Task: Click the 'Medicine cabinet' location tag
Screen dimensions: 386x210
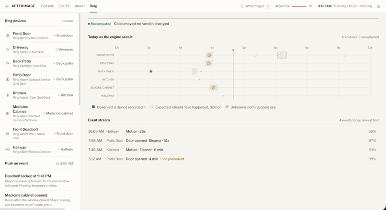Action: click(58, 113)
